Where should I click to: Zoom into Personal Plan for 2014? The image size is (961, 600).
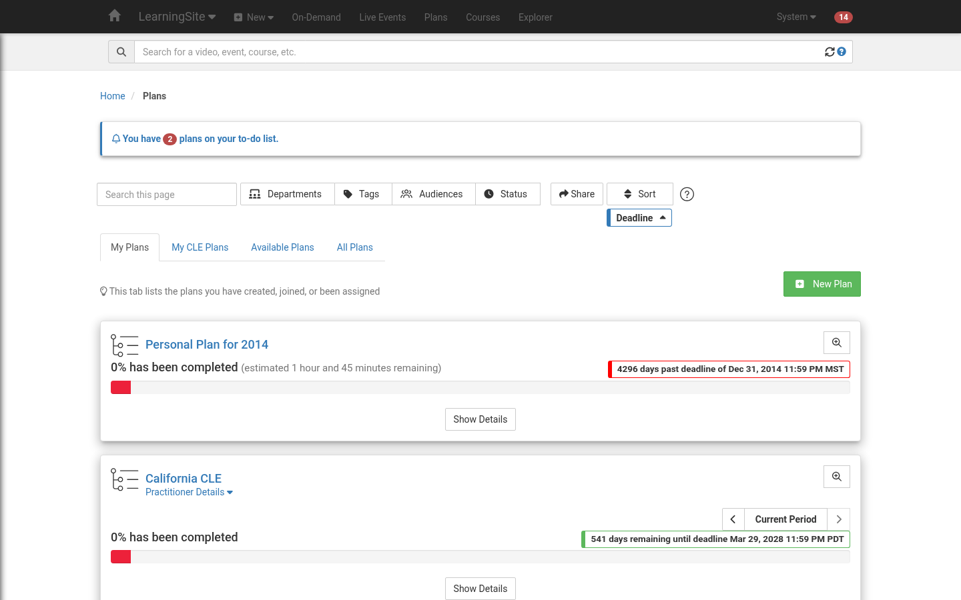pyautogui.click(x=837, y=343)
